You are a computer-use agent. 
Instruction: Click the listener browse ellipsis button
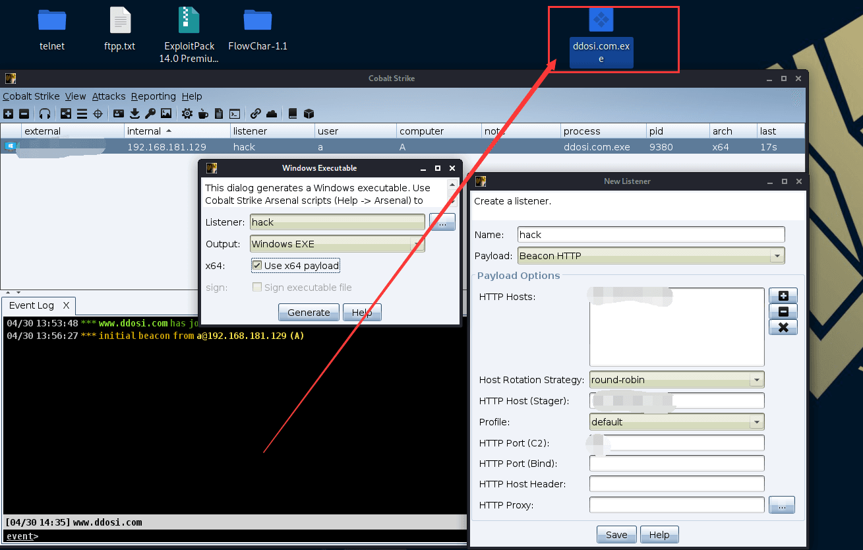[442, 222]
